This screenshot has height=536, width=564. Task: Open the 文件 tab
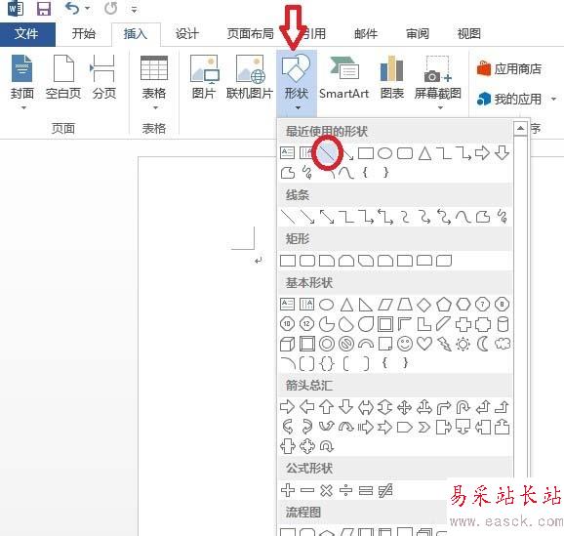click(x=26, y=34)
